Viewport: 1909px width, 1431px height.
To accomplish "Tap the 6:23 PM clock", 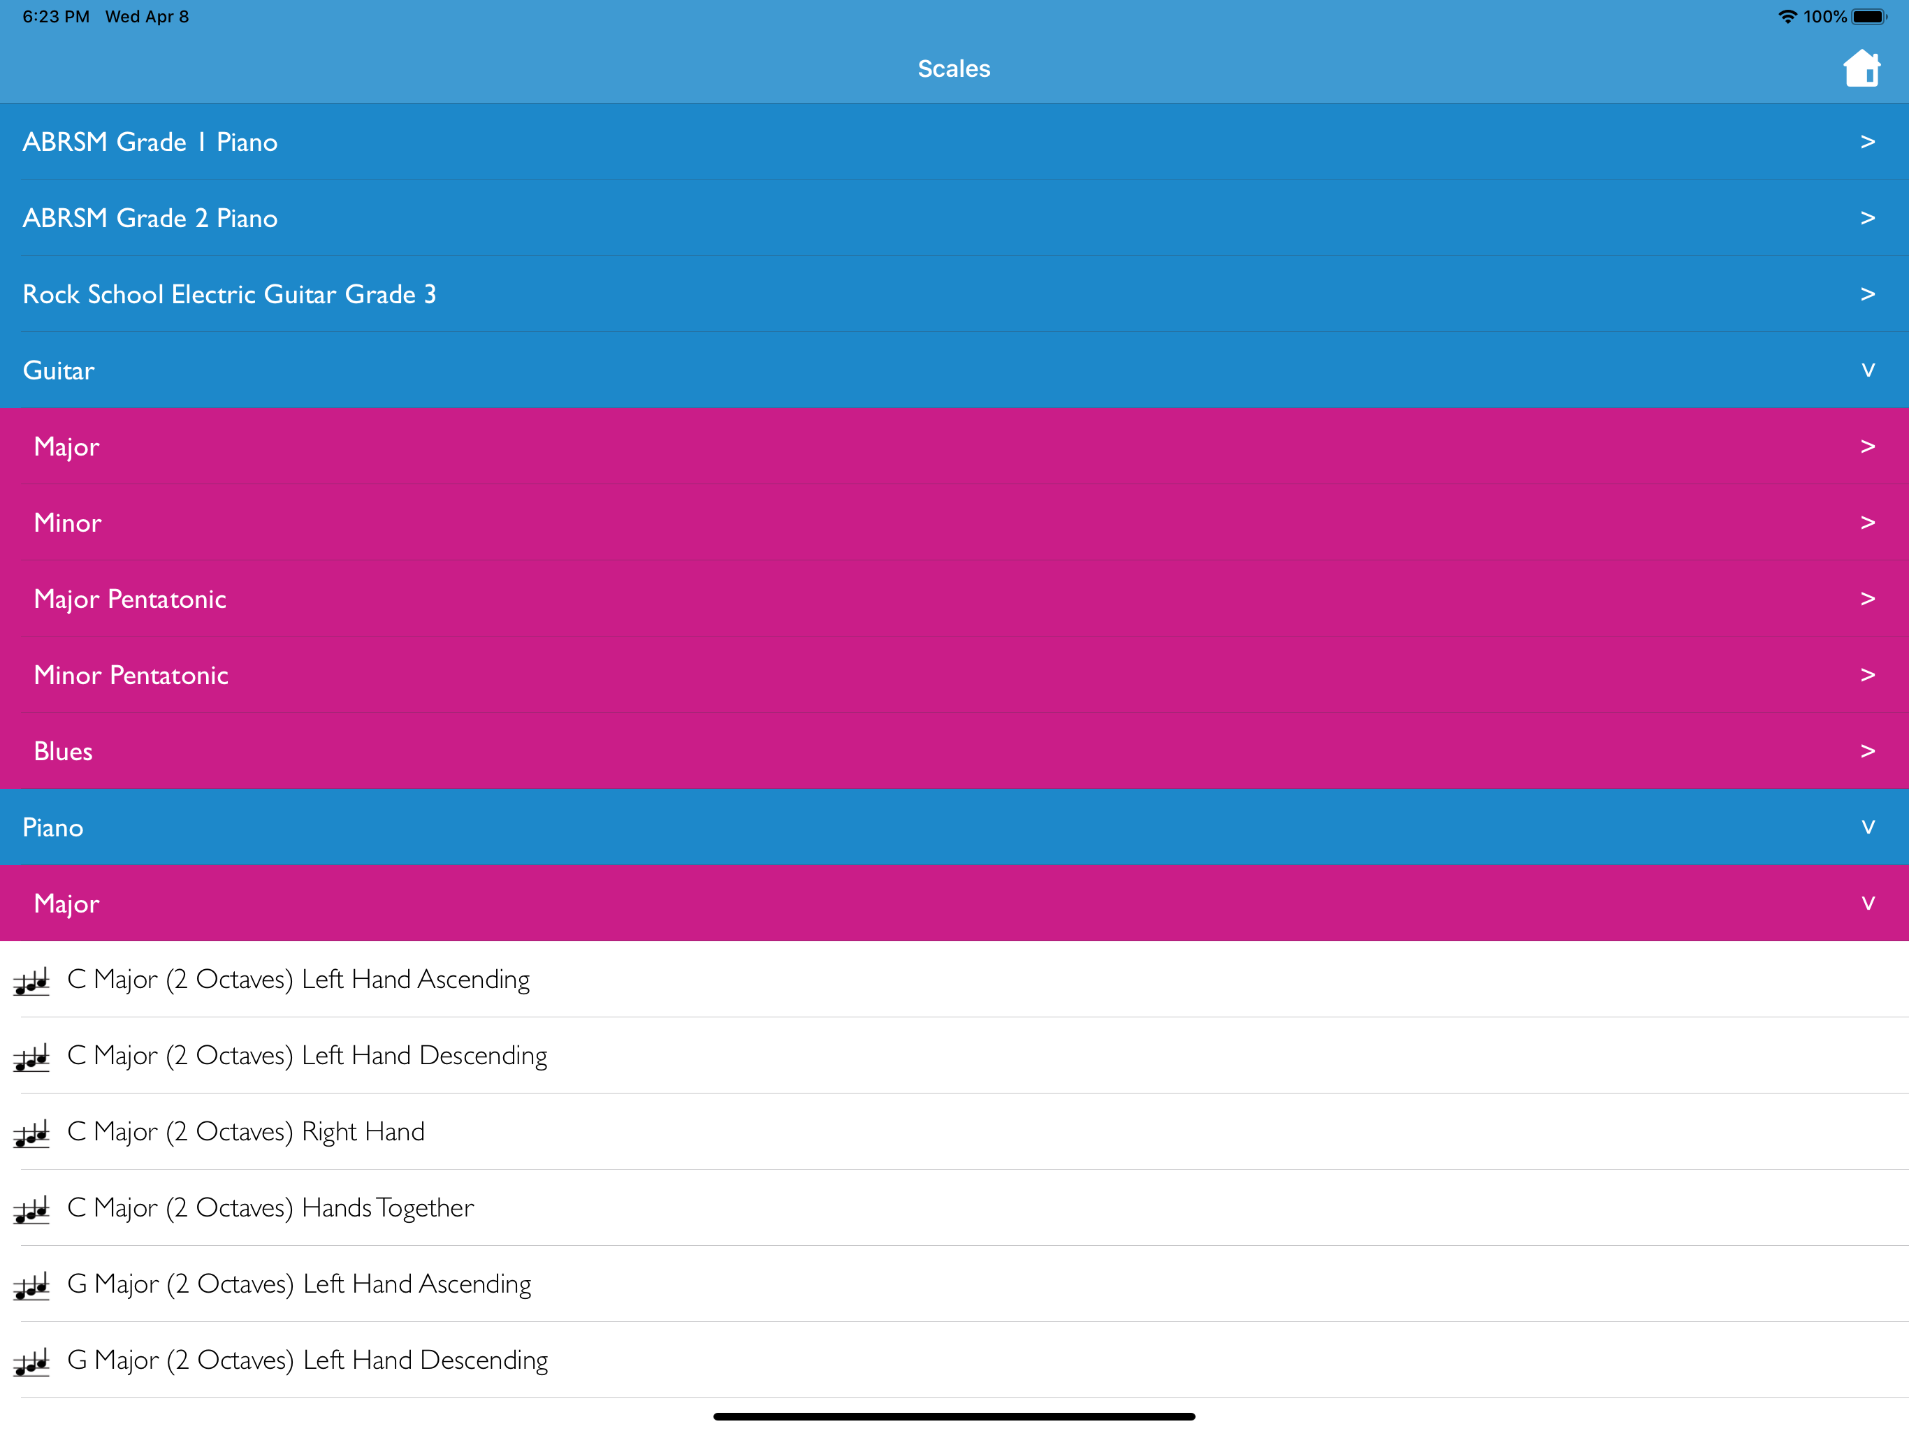I will pyautogui.click(x=56, y=16).
